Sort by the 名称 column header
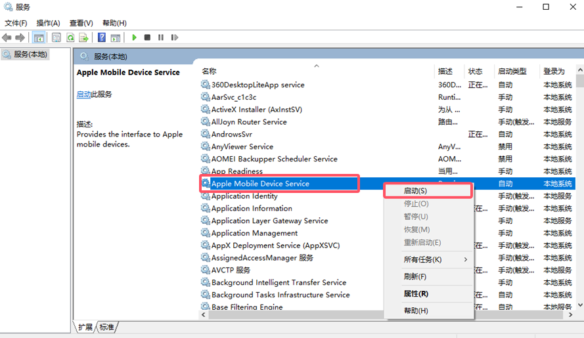This screenshot has height=338, width=584. pyautogui.click(x=209, y=71)
